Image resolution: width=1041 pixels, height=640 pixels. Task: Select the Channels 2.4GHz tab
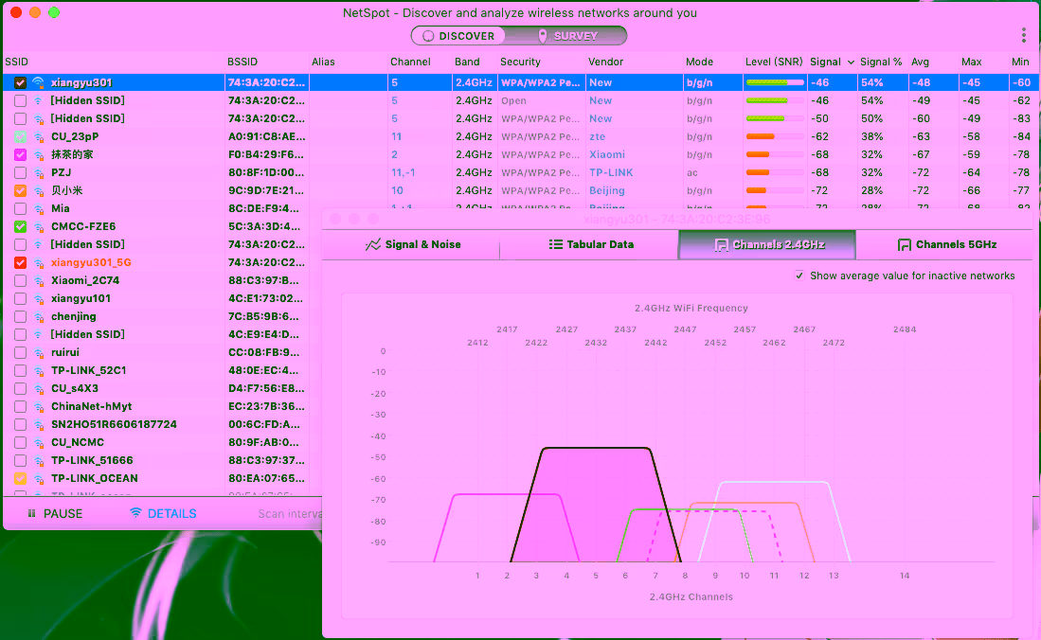[x=767, y=244]
